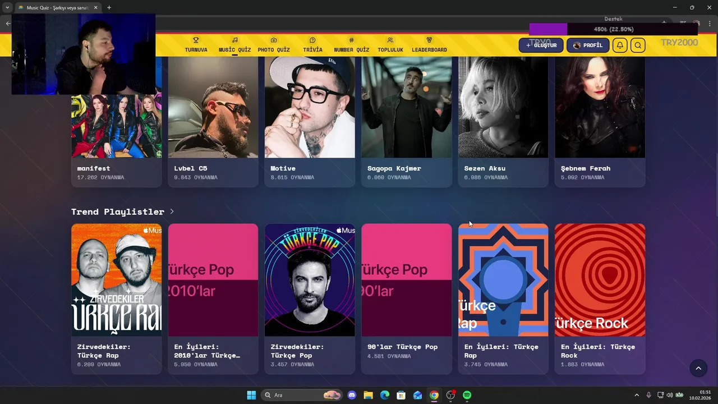Click the microphone tray icon

[648, 395]
